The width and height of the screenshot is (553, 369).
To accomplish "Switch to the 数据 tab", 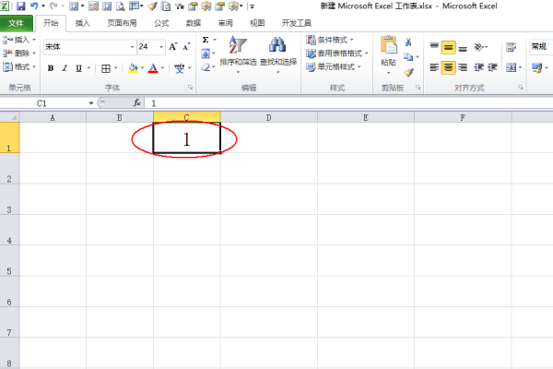I will [194, 23].
